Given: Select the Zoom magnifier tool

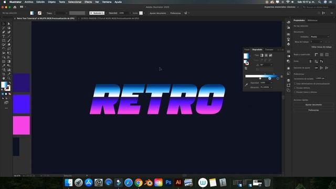Looking at the screenshot, I should click(x=9, y=78).
